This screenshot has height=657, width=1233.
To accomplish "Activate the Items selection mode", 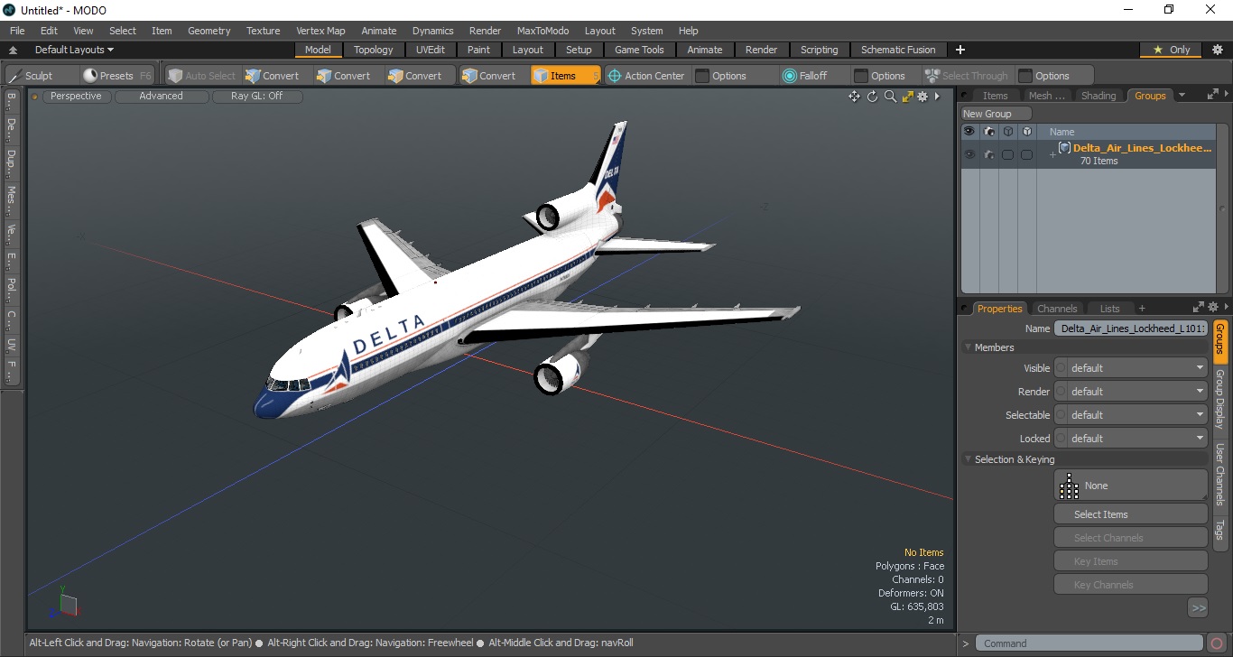I will (566, 76).
